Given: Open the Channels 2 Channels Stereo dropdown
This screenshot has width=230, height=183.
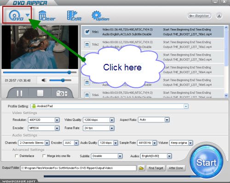Looking at the screenshot, I should pyautogui.click(x=34, y=143).
